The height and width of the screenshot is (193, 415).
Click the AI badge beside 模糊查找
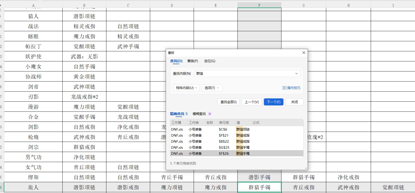pyautogui.click(x=210, y=114)
